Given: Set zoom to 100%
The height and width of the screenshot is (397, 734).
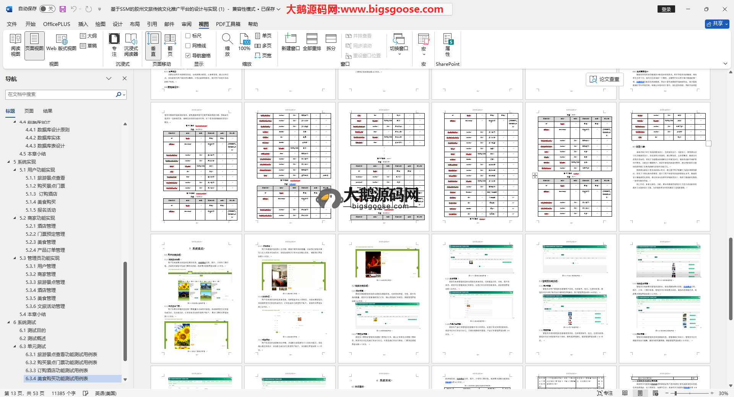Looking at the screenshot, I should point(244,43).
